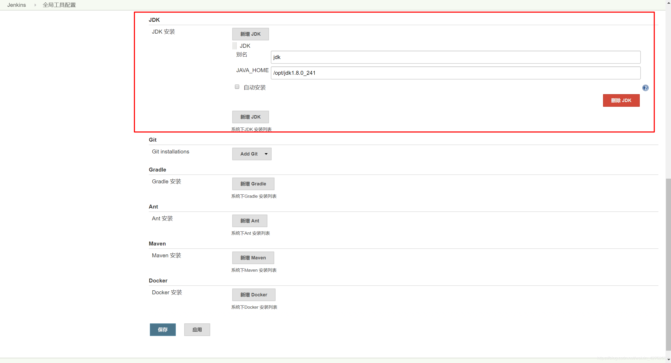671x363 pixels.
Task: Click the help question mark icon
Action: [645, 88]
